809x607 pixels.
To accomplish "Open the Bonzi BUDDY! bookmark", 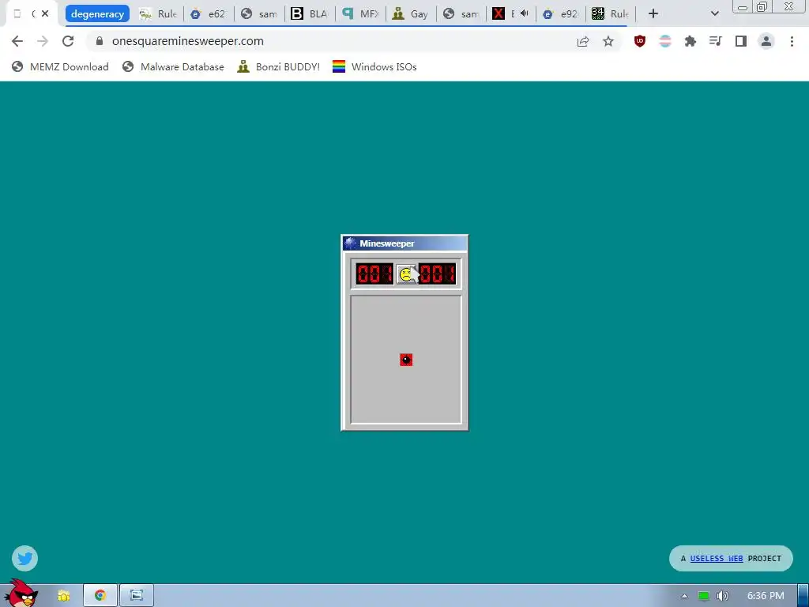I will pos(279,66).
